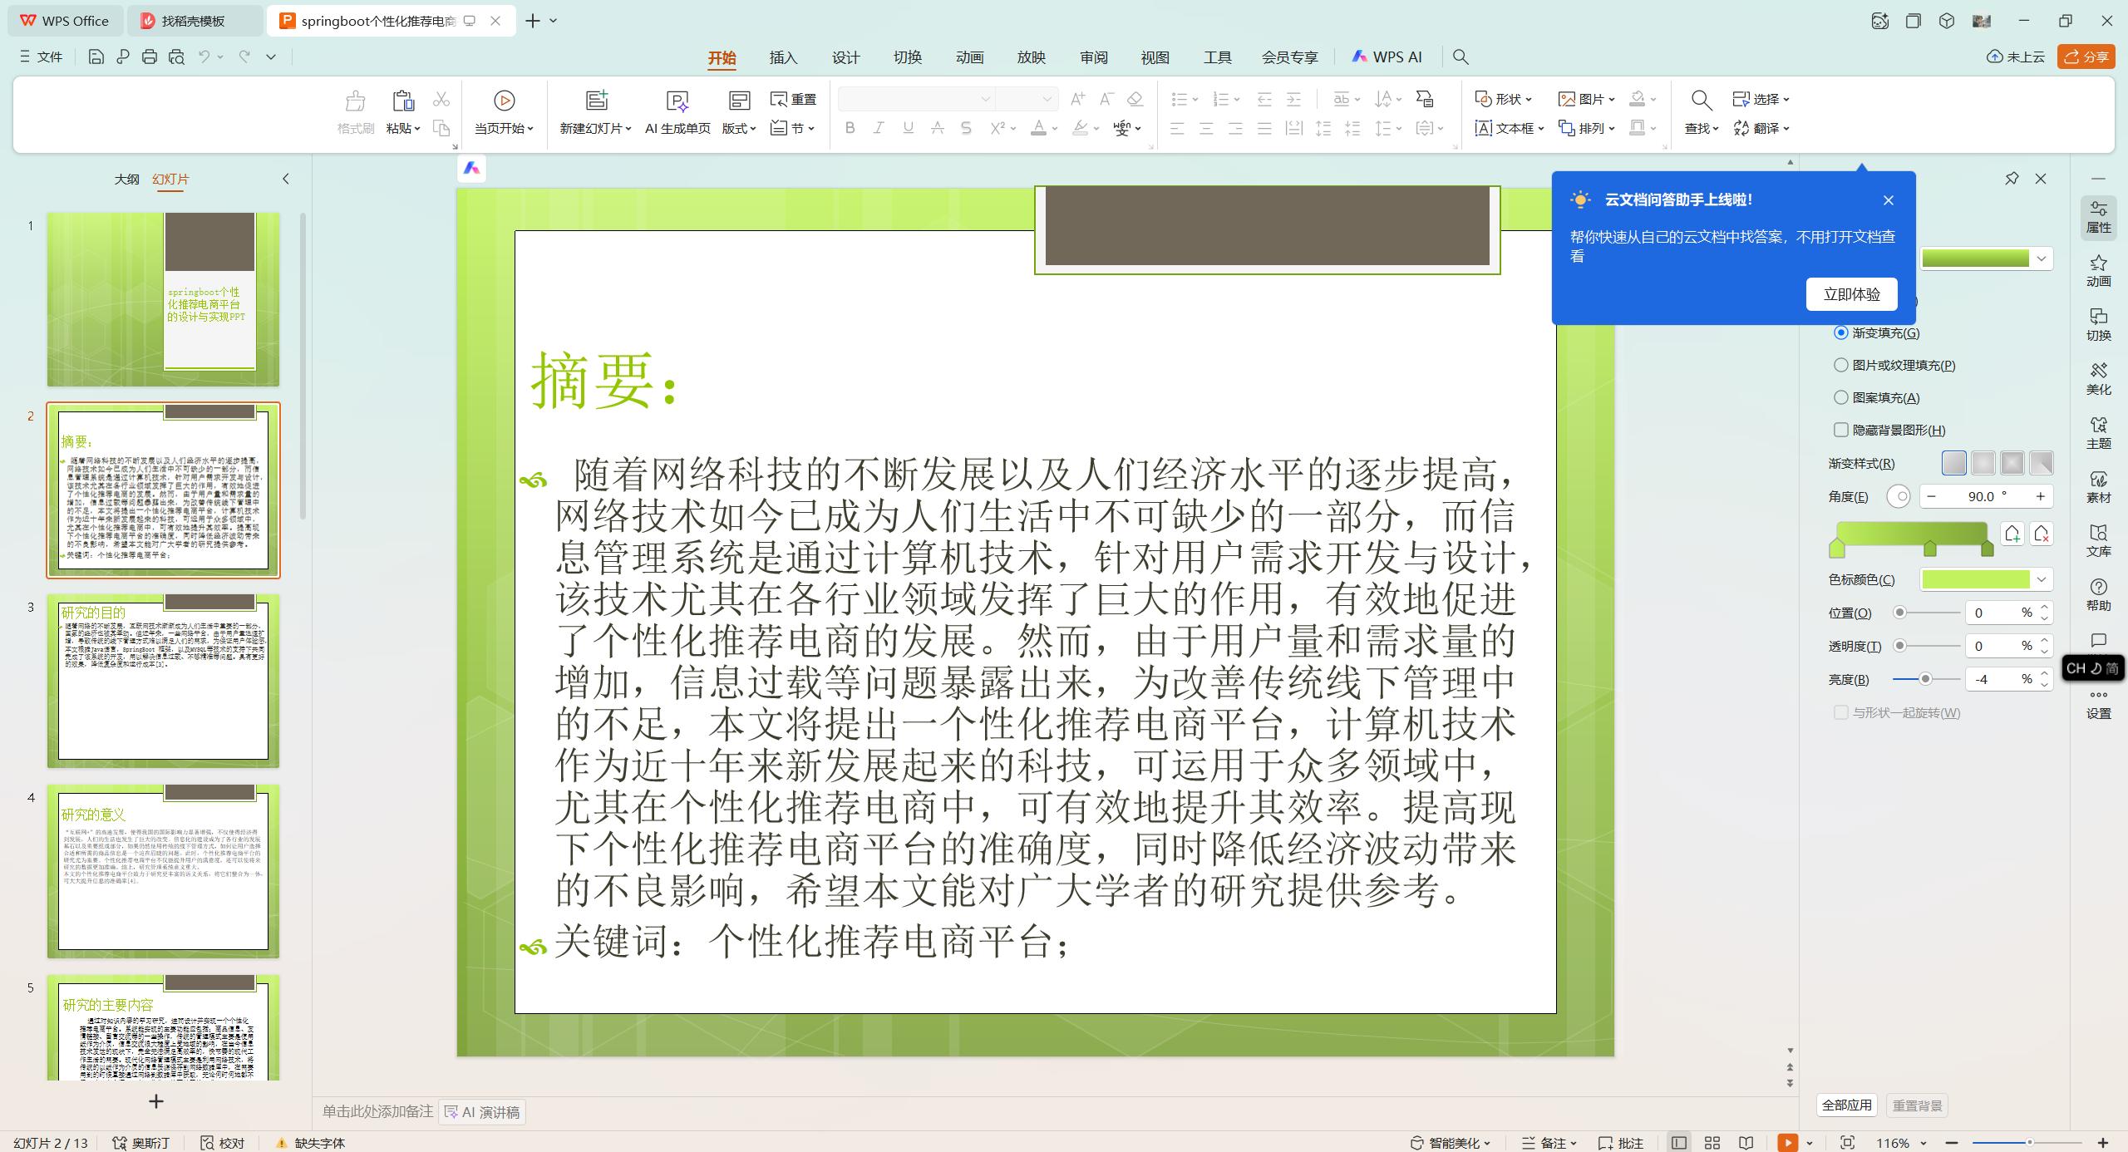Switch to the 插入 ribbon tab
Viewport: 2128px width, 1152px height.
782,57
